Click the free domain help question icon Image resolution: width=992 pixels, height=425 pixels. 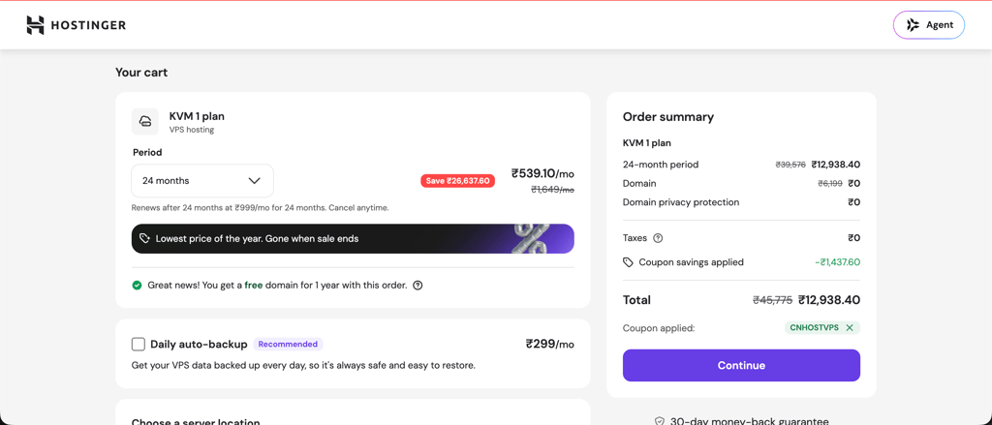pos(418,286)
